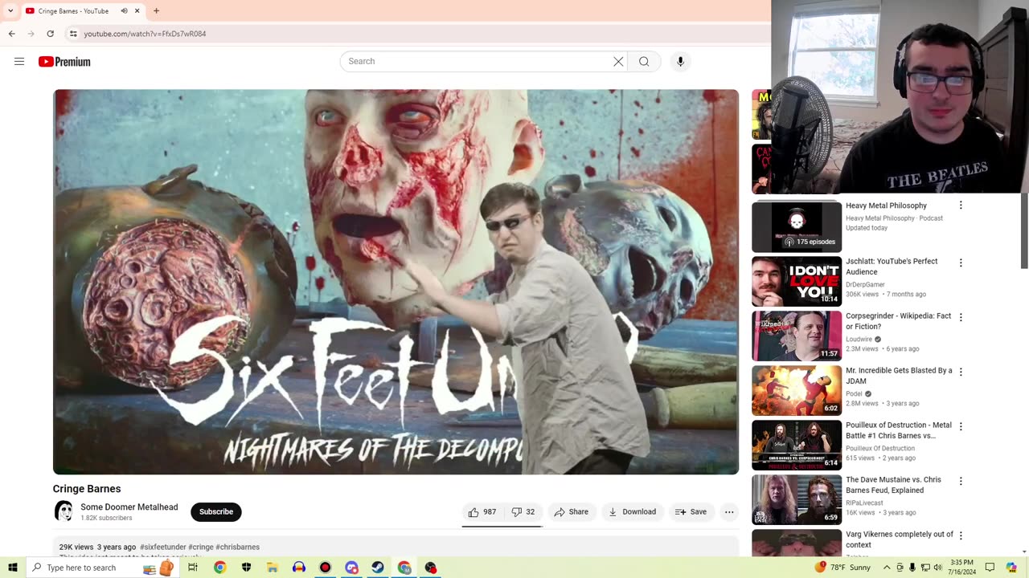Show hidden system tray icons
This screenshot has height=578, width=1029.
[x=887, y=568]
